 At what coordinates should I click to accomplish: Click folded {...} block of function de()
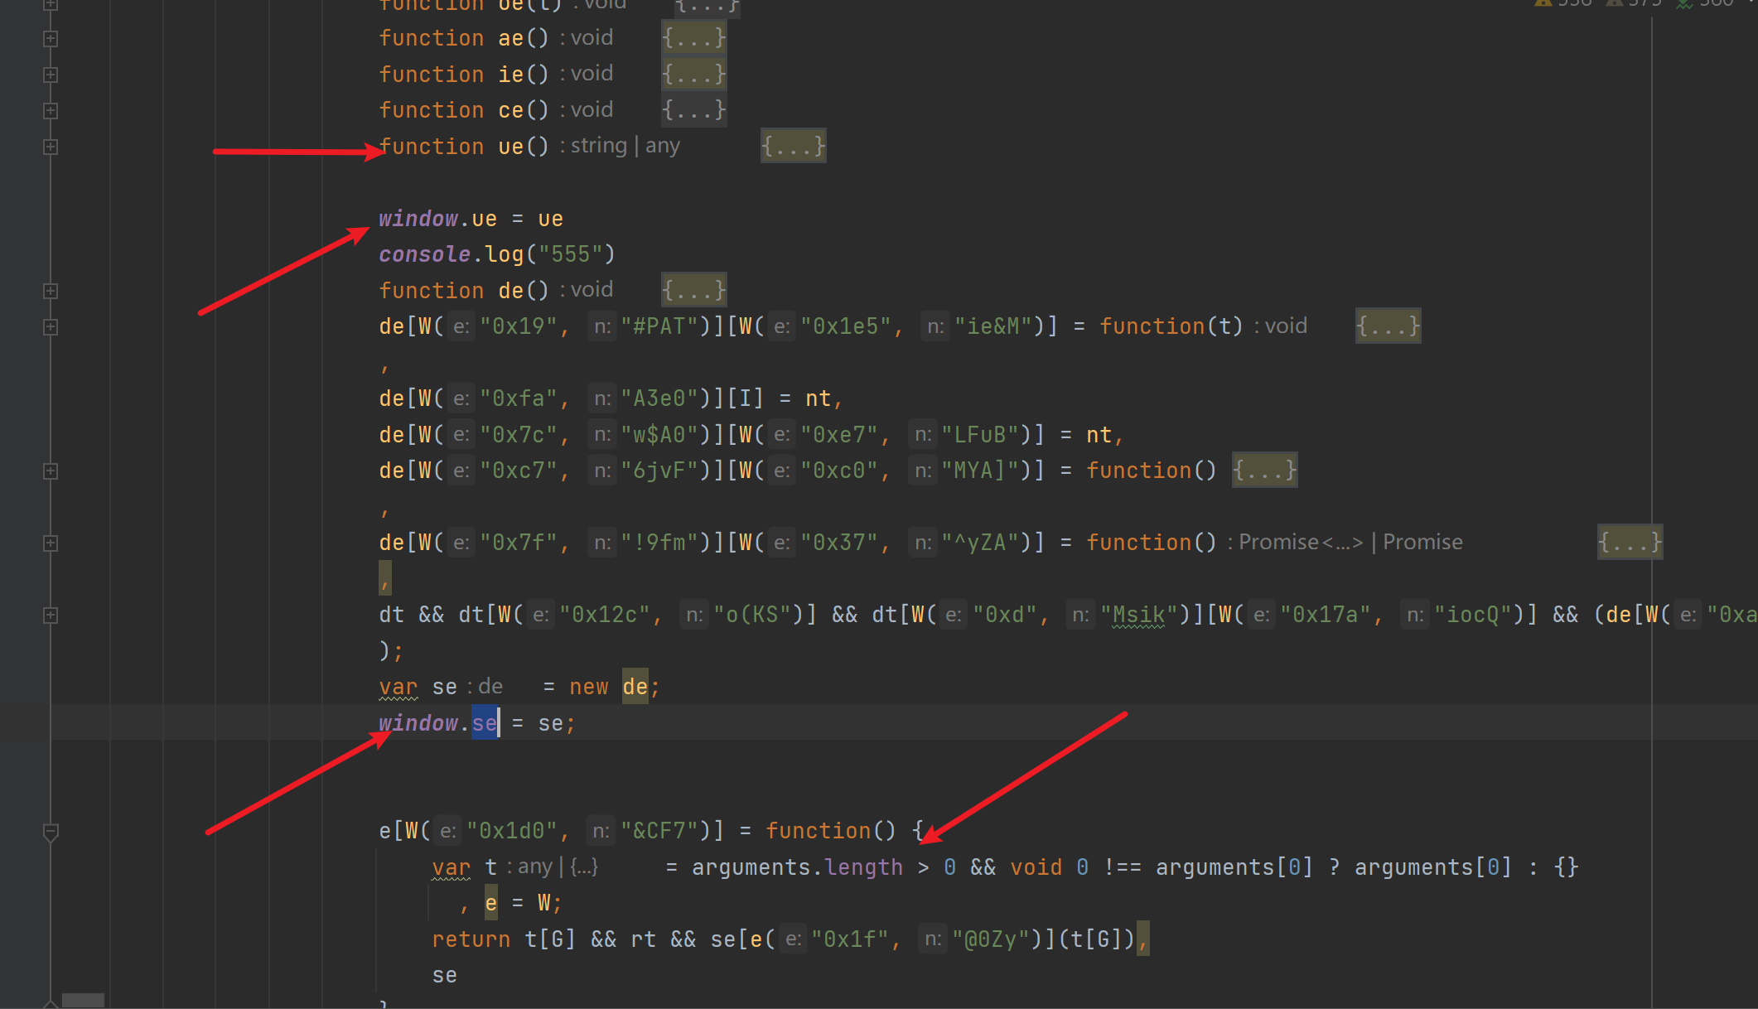coord(693,291)
